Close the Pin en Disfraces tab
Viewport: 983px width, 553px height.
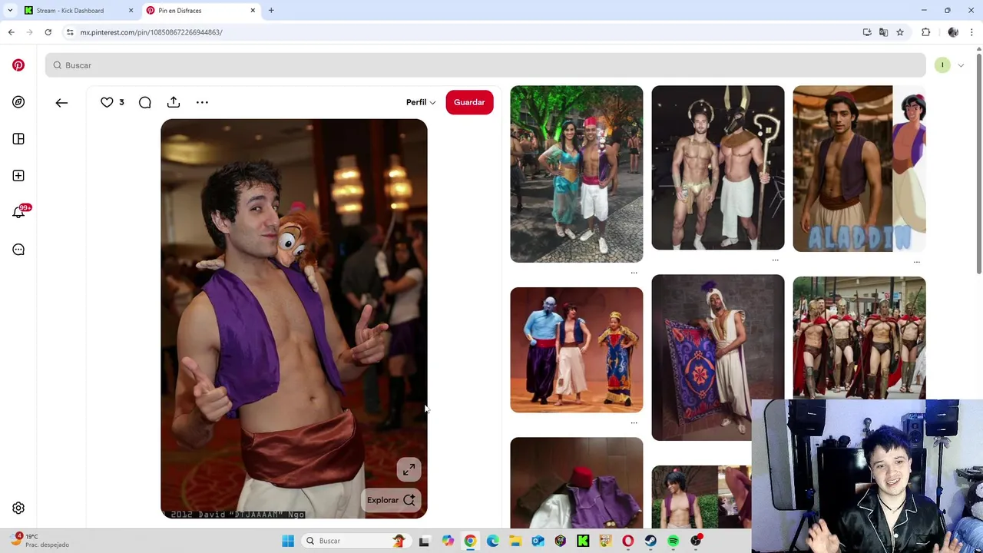coord(253,11)
